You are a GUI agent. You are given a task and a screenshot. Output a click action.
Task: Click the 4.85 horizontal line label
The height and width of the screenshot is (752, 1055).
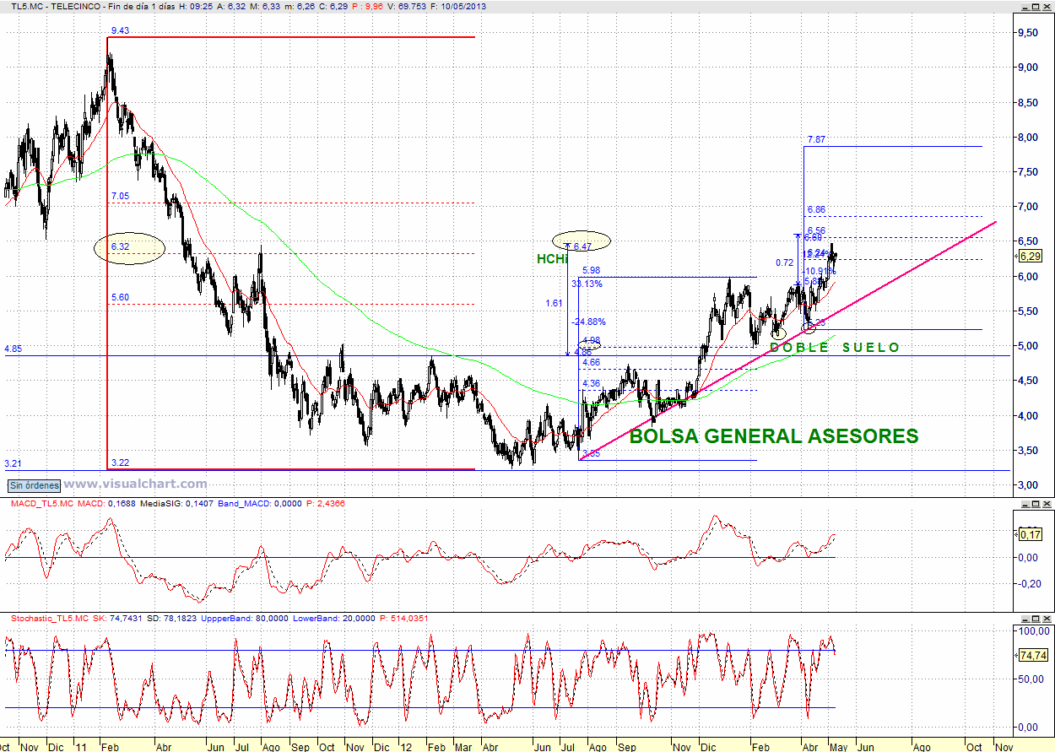pyautogui.click(x=13, y=349)
